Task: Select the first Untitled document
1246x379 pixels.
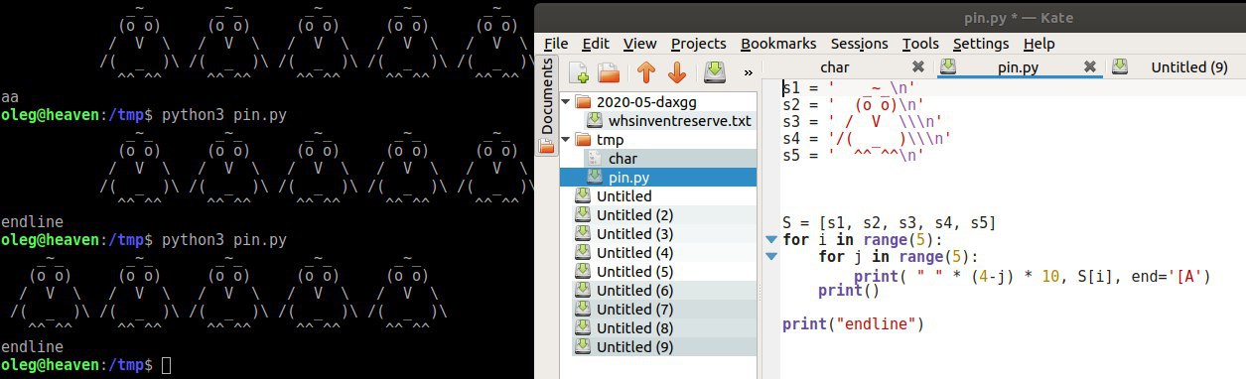Action: [x=624, y=196]
